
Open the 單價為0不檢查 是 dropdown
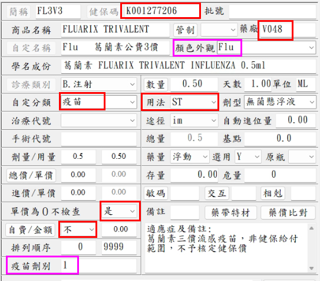[132, 211]
